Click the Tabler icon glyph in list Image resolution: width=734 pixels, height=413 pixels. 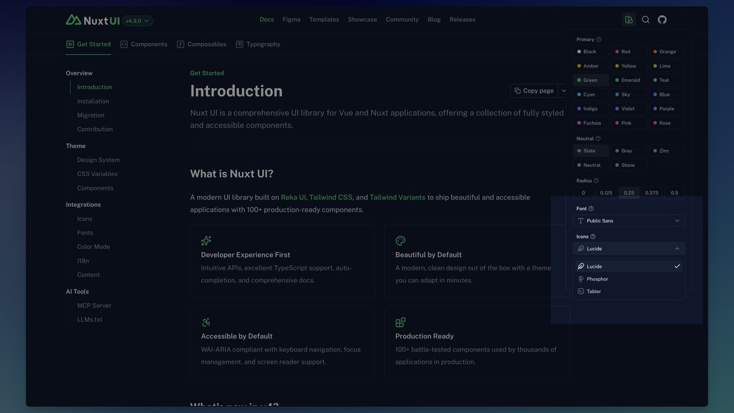coord(581,291)
